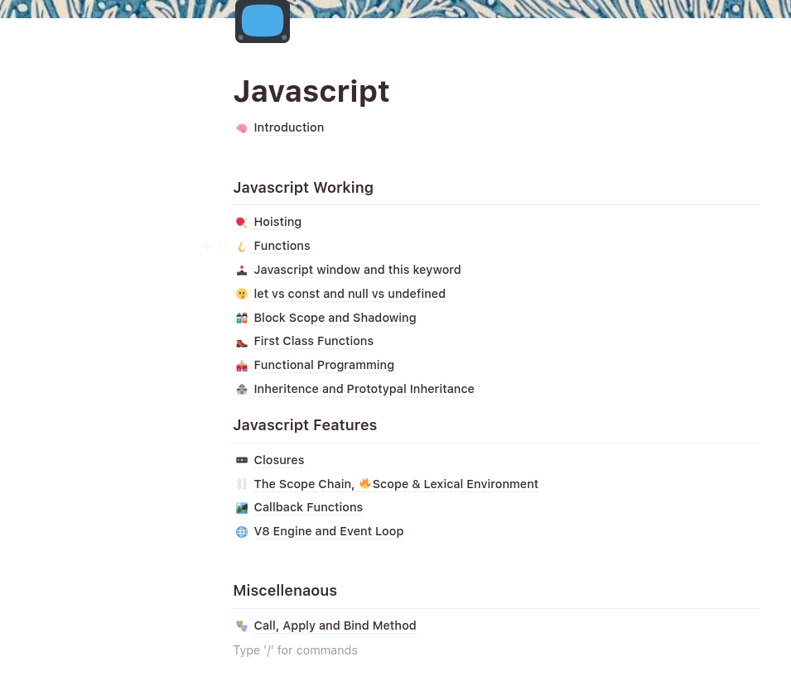The height and width of the screenshot is (695, 791).
Task: Open Block Scope and Shadowing page
Action: [335, 318]
